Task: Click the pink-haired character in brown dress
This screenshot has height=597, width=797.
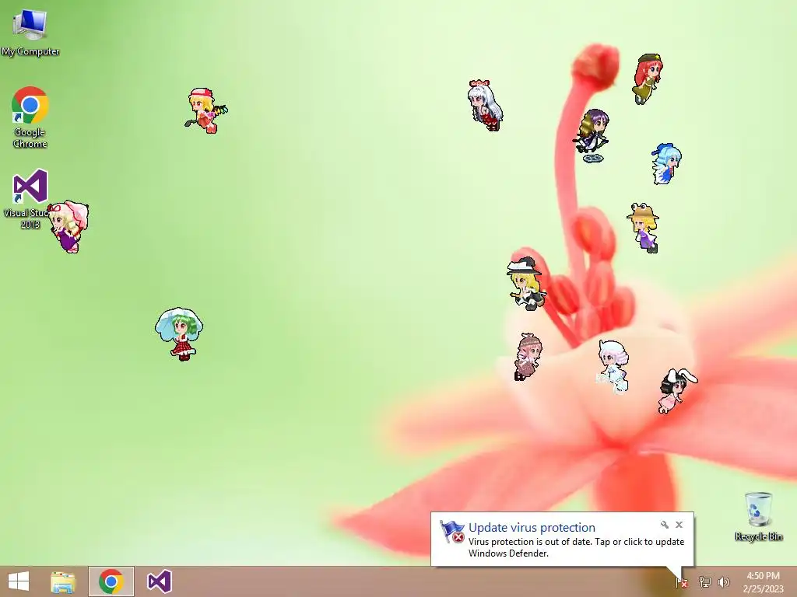Action: tap(528, 356)
